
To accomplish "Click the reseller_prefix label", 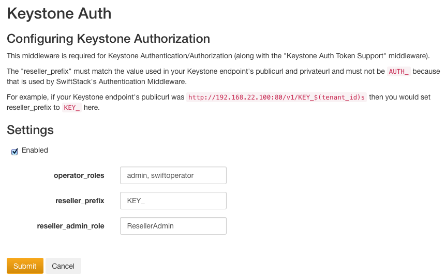I will 80,201.
